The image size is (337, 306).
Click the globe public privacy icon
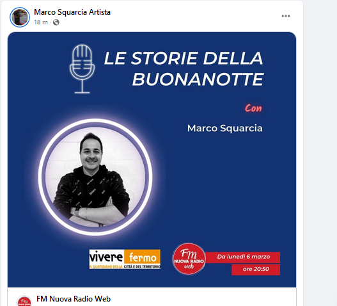coord(56,22)
